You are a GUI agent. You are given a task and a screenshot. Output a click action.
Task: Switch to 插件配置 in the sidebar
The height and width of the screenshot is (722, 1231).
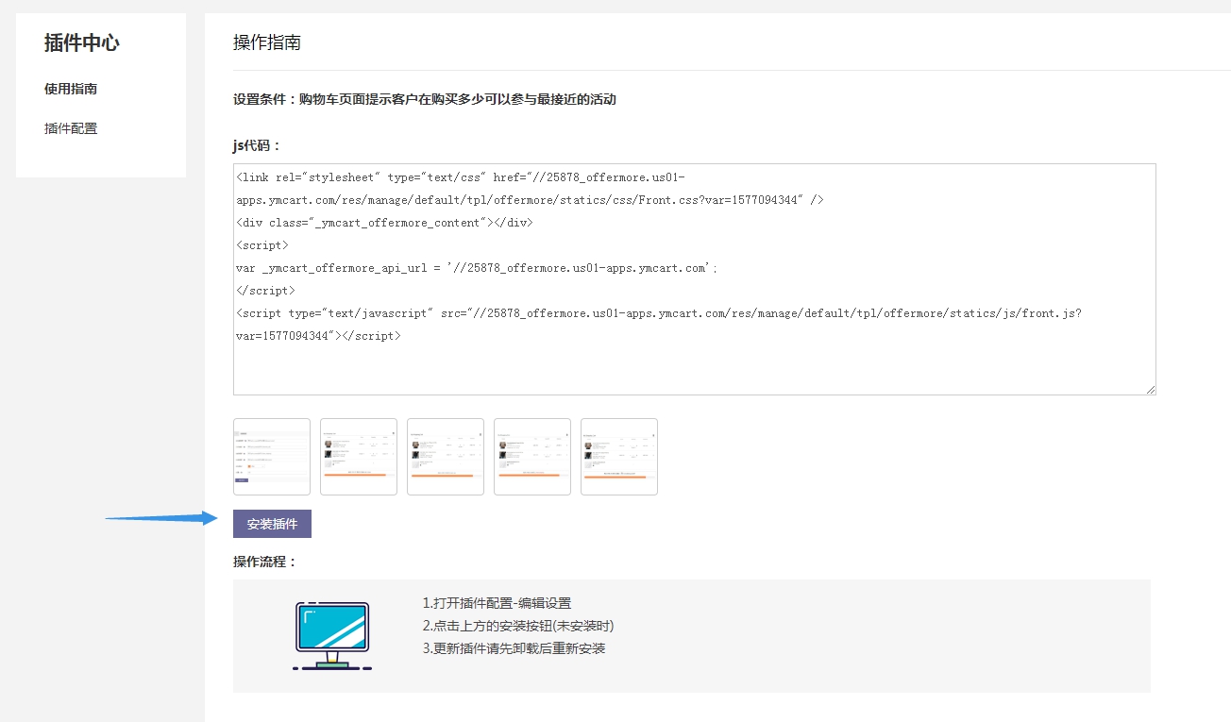click(71, 128)
